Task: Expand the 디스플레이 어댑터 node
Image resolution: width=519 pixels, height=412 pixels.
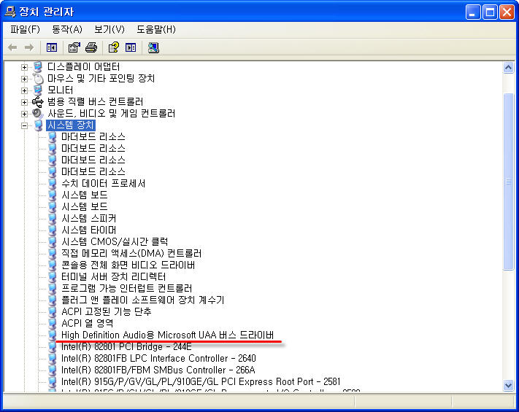Action: tap(24, 67)
